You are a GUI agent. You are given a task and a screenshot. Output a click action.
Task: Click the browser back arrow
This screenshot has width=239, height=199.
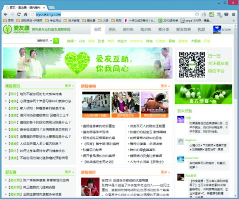(5, 14)
